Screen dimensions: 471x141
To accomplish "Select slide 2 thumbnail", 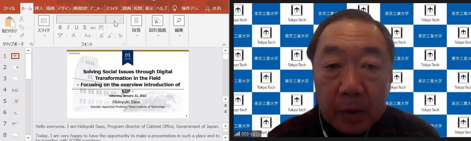I will pos(15,67).
